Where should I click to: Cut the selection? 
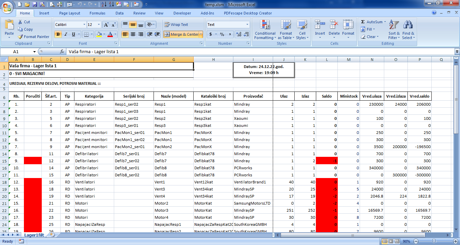[24, 22]
